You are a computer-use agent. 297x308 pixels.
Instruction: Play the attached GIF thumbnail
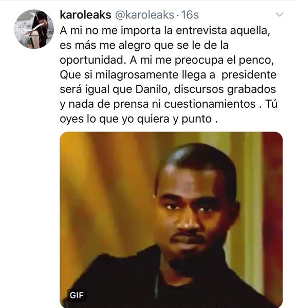coord(171,220)
